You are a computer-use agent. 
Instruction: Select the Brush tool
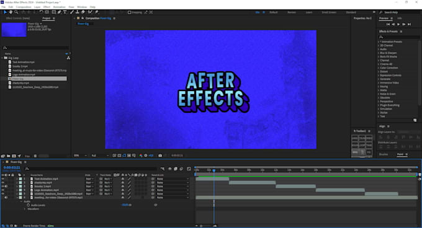pos(72,12)
